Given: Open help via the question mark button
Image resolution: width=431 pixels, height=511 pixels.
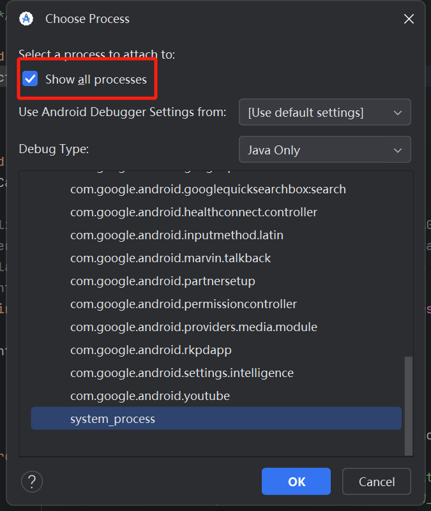Looking at the screenshot, I should pos(32,482).
